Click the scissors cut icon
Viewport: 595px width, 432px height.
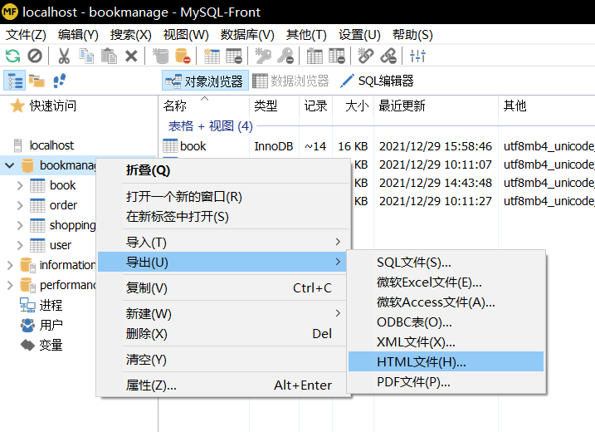click(x=64, y=56)
